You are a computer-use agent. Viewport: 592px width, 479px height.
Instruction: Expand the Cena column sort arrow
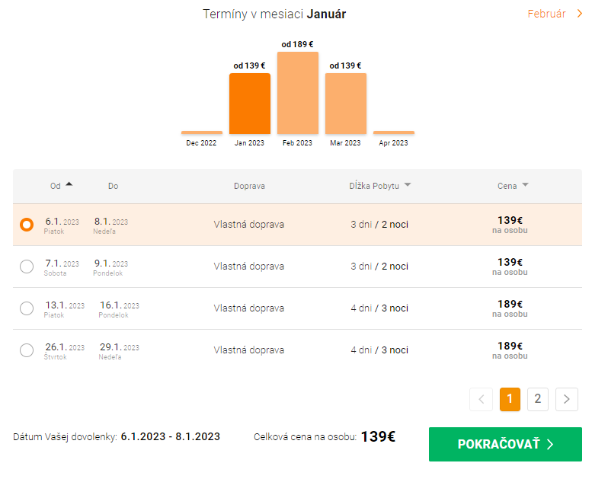525,185
